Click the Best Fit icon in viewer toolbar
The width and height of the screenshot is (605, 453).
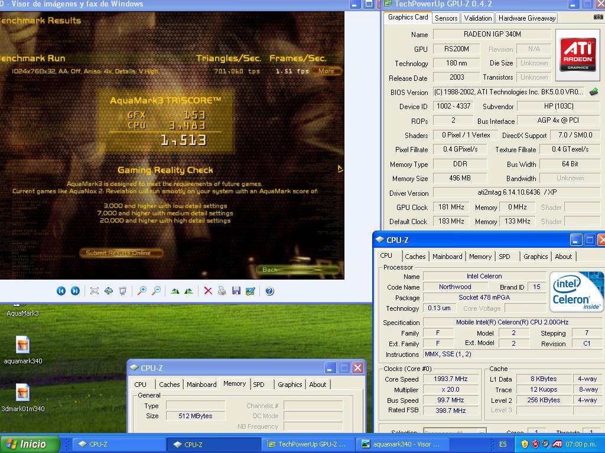click(x=94, y=291)
